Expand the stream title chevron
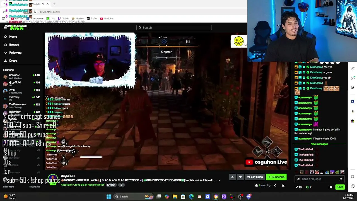Viewport: 357px width, 201px height. click(219, 180)
